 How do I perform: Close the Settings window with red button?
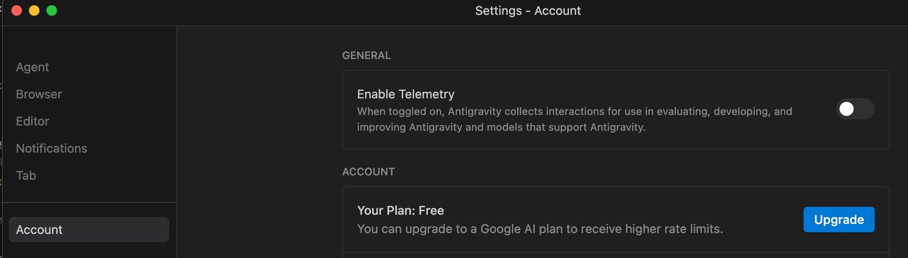coord(17,10)
